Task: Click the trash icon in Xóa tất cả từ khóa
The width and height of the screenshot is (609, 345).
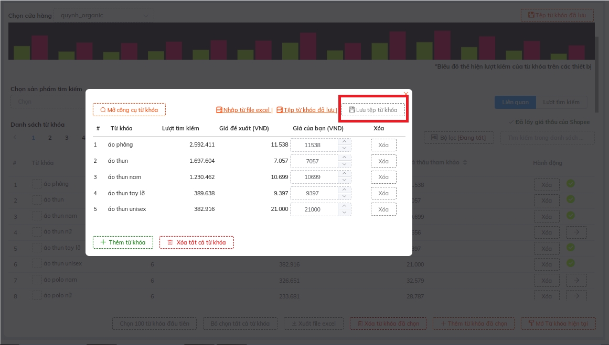Action: [x=170, y=242]
